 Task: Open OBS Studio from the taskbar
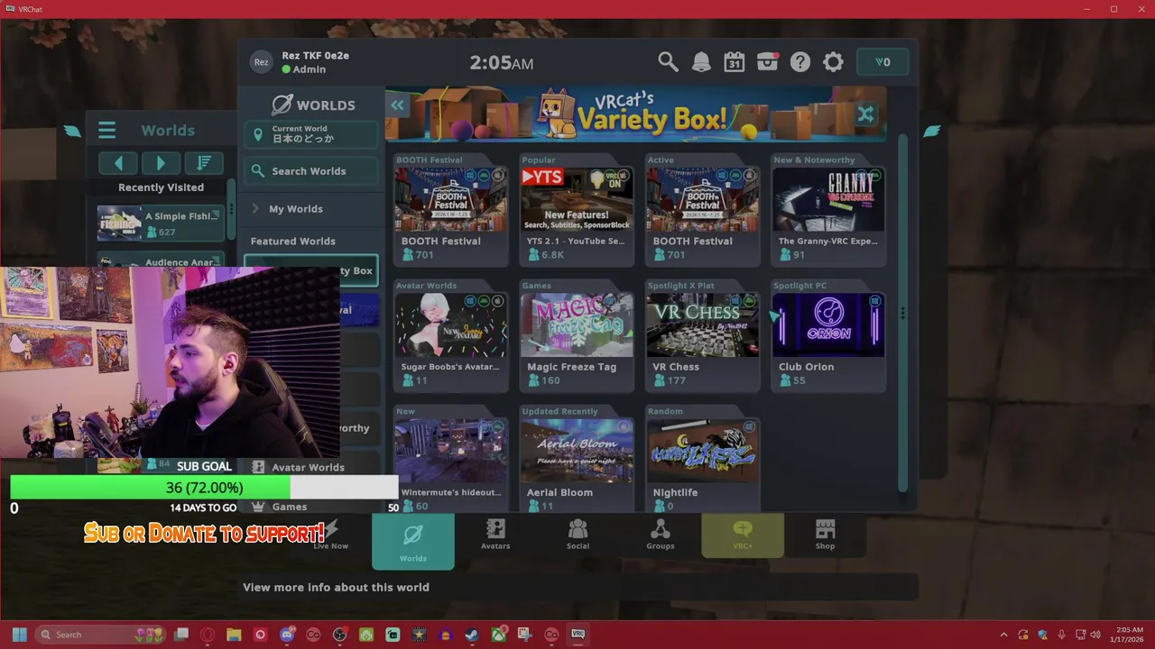(x=339, y=635)
